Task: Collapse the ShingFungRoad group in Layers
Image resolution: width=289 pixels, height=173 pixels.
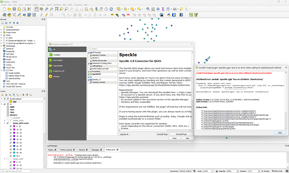Action: pyautogui.click(x=2, y=99)
